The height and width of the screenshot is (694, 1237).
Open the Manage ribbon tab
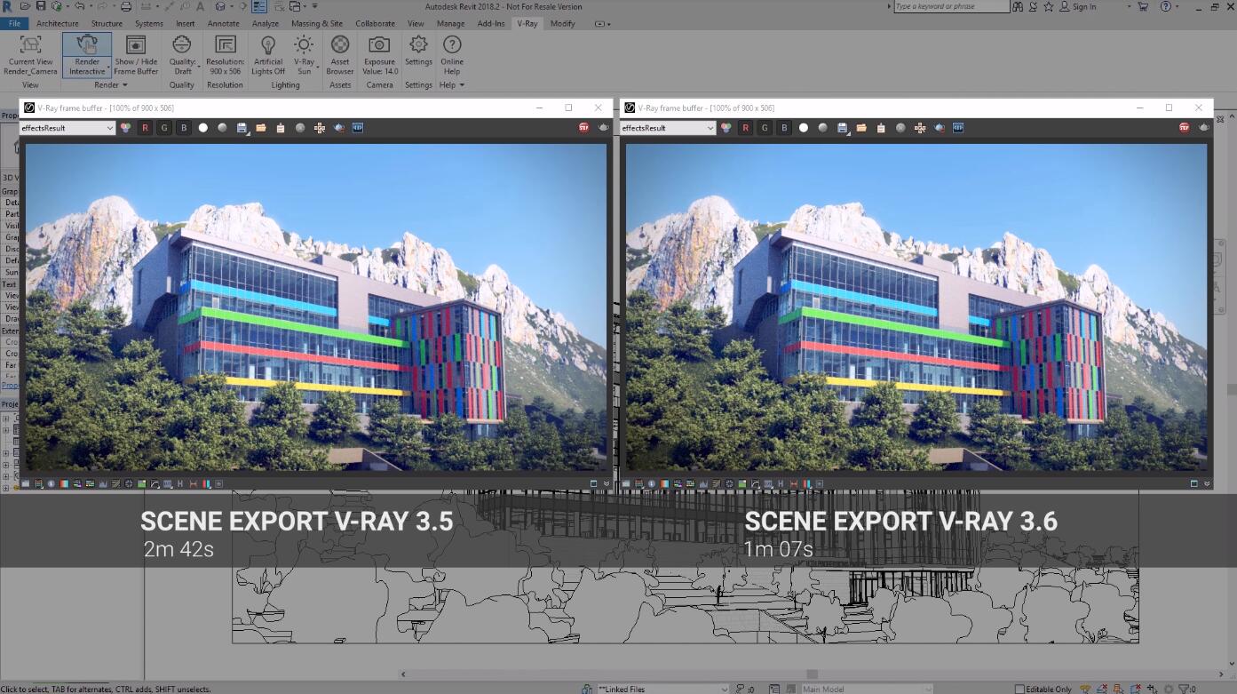[x=450, y=23]
